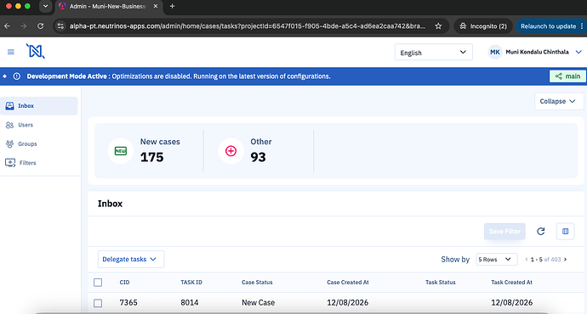587x314 pixels.
Task: Collapse the summary panel
Action: 559,101
